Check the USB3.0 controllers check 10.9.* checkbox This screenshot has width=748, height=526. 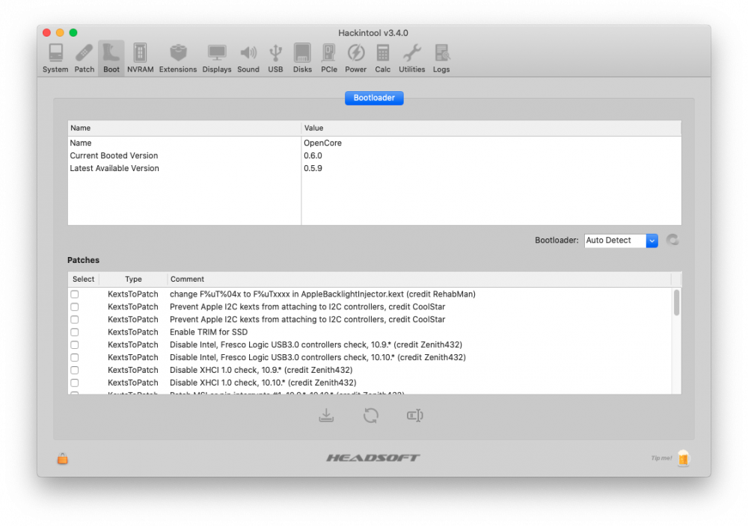tap(74, 345)
